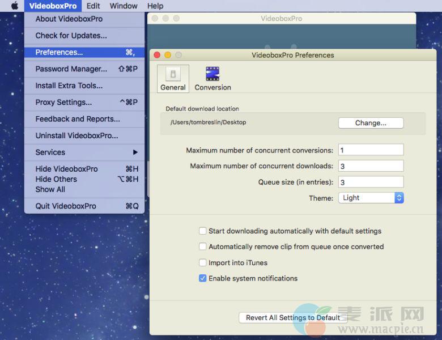Open the Theme dropdown set to Light
Image resolution: width=442 pixels, height=340 pixels.
click(x=371, y=198)
